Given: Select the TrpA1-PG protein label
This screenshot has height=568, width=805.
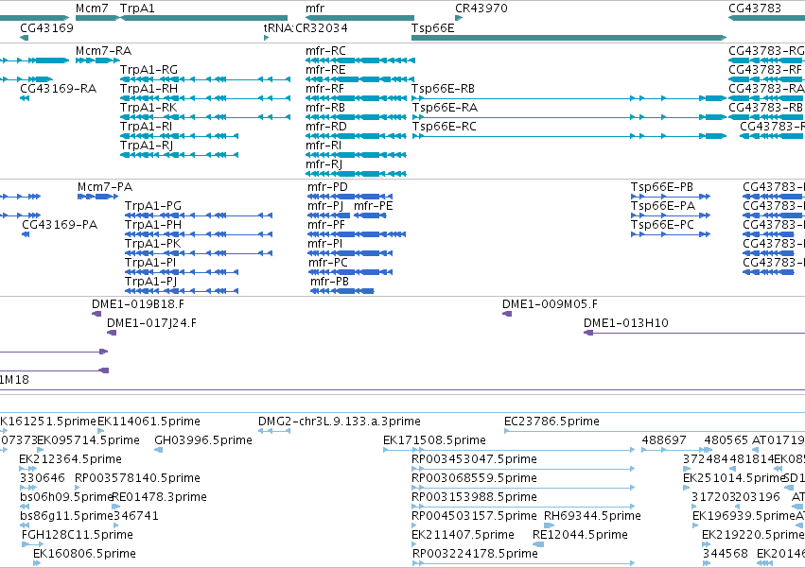Looking at the screenshot, I should pos(153,206).
